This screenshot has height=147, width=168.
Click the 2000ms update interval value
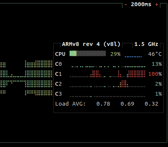coord(141,4)
